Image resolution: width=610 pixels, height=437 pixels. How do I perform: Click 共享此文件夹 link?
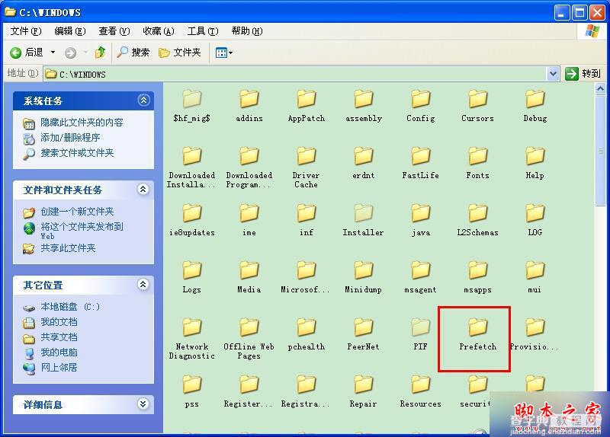(x=68, y=248)
